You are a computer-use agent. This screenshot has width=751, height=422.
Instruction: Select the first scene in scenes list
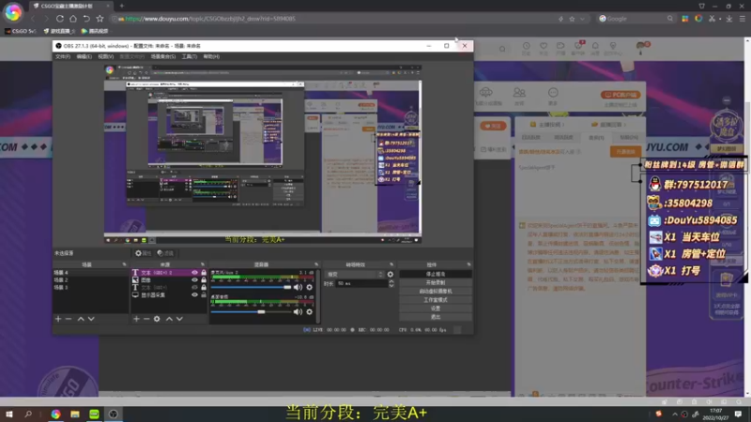(x=90, y=272)
